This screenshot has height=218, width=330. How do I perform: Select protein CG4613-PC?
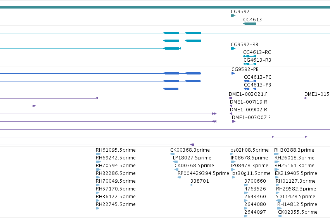point(250,81)
